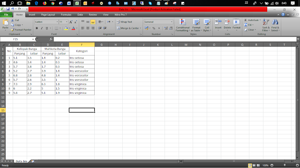Increase decimal places
Image resolution: width=300 pixels, height=168 pixels.
(166, 28)
